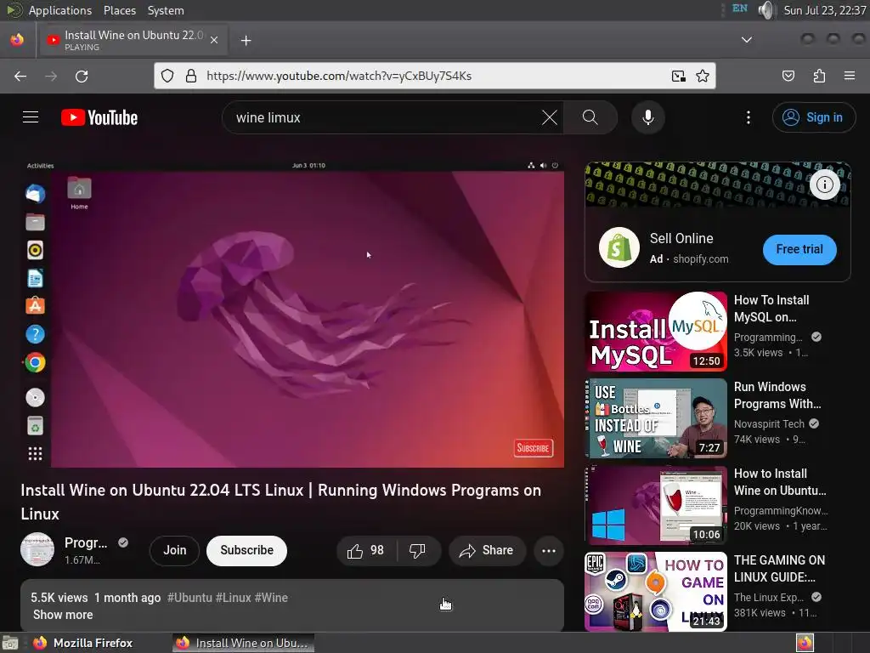
Task: Click the show desktop taskbar icon
Action: (x=9, y=643)
